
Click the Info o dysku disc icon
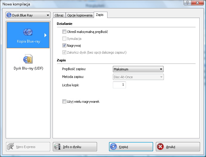tap(57, 147)
